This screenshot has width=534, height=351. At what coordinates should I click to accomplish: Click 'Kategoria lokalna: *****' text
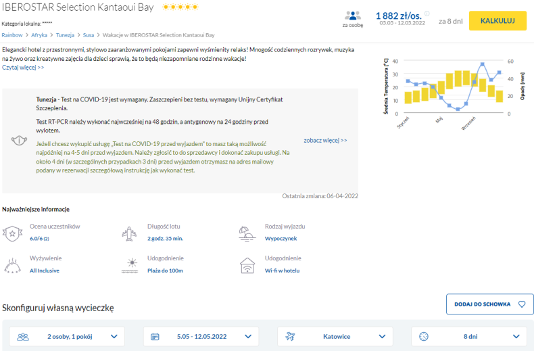[27, 24]
